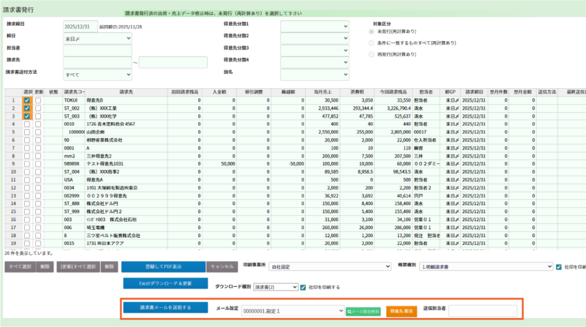Viewport: 586px width, 327px height.
Task: Select the 再発行(再計算あり) radio option
Action: [x=372, y=54]
